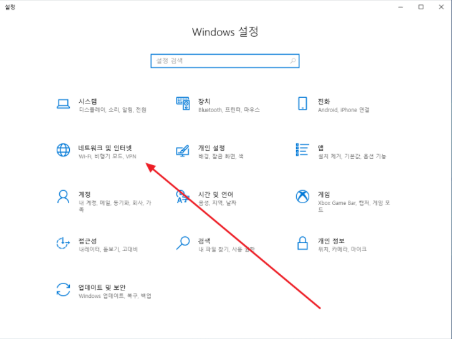Click '음성, 지역, 날짜' description
Screen dimensions: 452x339
point(217,203)
